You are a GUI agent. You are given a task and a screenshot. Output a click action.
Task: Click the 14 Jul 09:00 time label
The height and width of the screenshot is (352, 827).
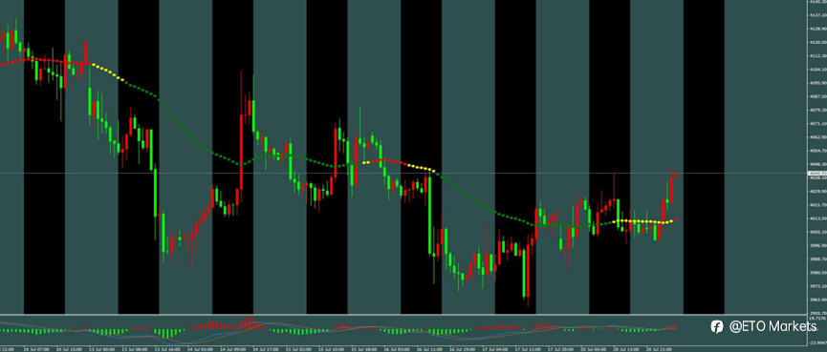[x=233, y=349]
